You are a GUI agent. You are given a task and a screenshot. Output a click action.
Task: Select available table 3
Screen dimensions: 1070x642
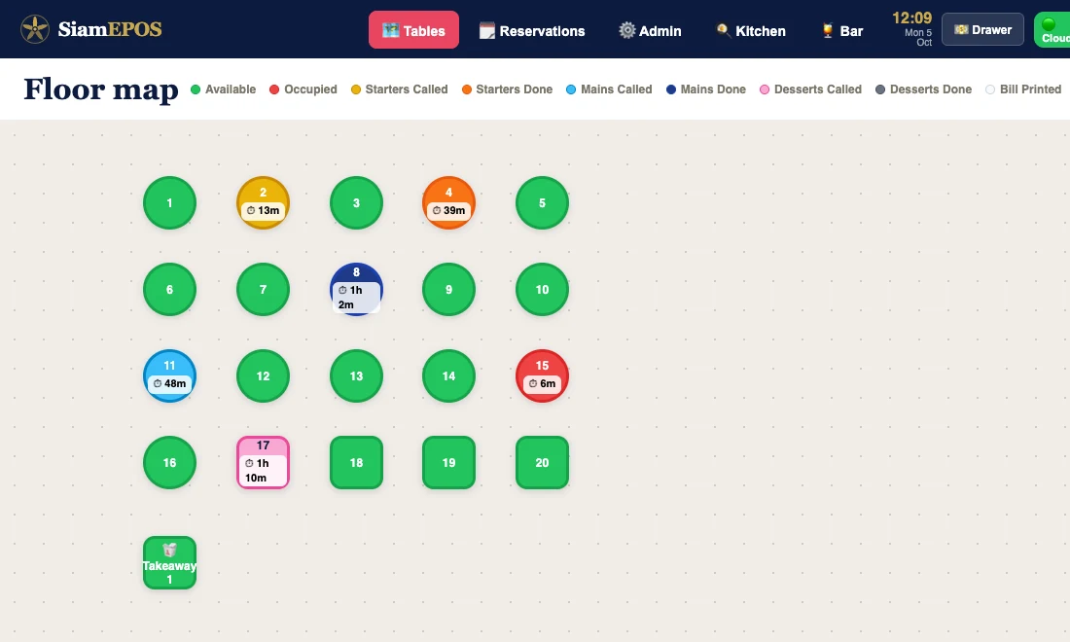[356, 202]
